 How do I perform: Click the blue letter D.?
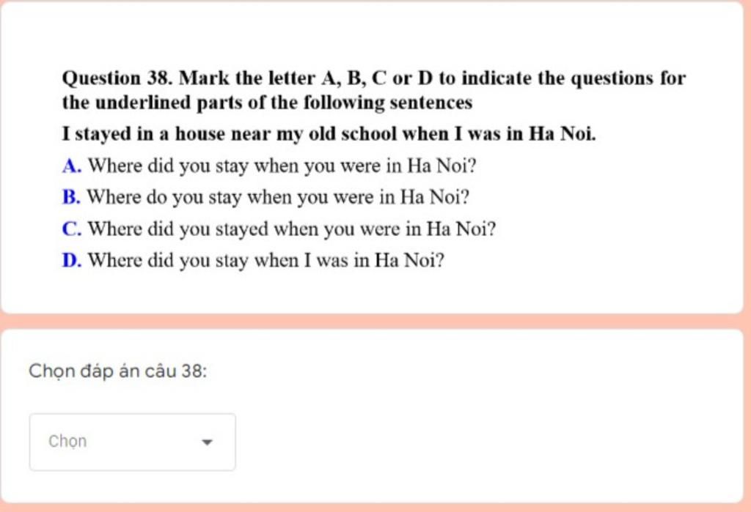[x=72, y=260]
